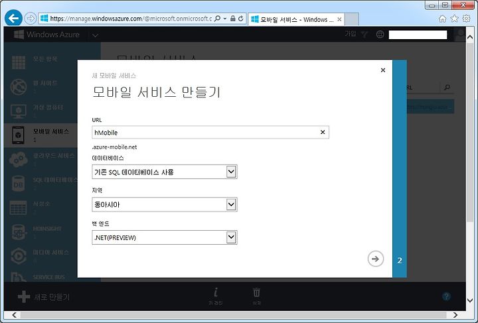The height and width of the screenshot is (323, 478).
Task: Refresh the page using the reload icon
Action: pyautogui.click(x=241, y=19)
